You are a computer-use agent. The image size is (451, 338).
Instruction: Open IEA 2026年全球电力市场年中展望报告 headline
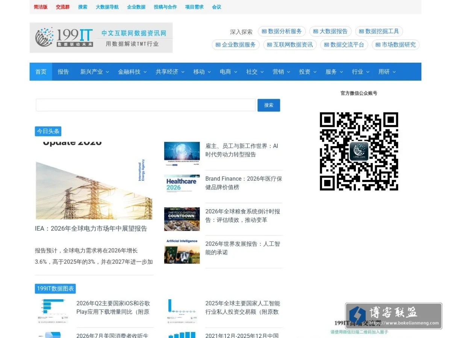tap(91, 228)
